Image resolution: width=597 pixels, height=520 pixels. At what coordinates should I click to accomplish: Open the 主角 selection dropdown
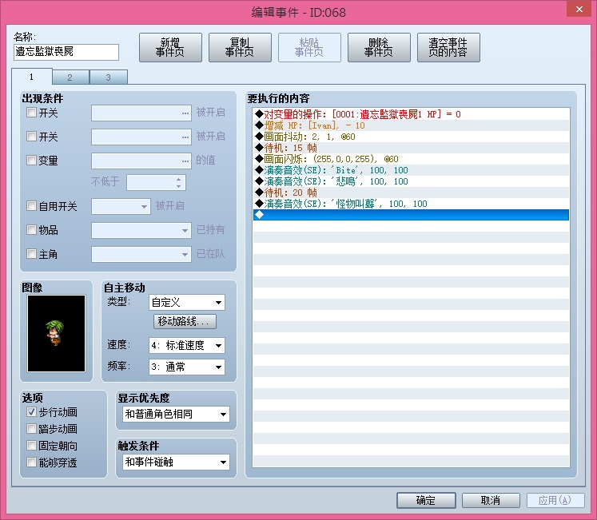pyautogui.click(x=141, y=254)
